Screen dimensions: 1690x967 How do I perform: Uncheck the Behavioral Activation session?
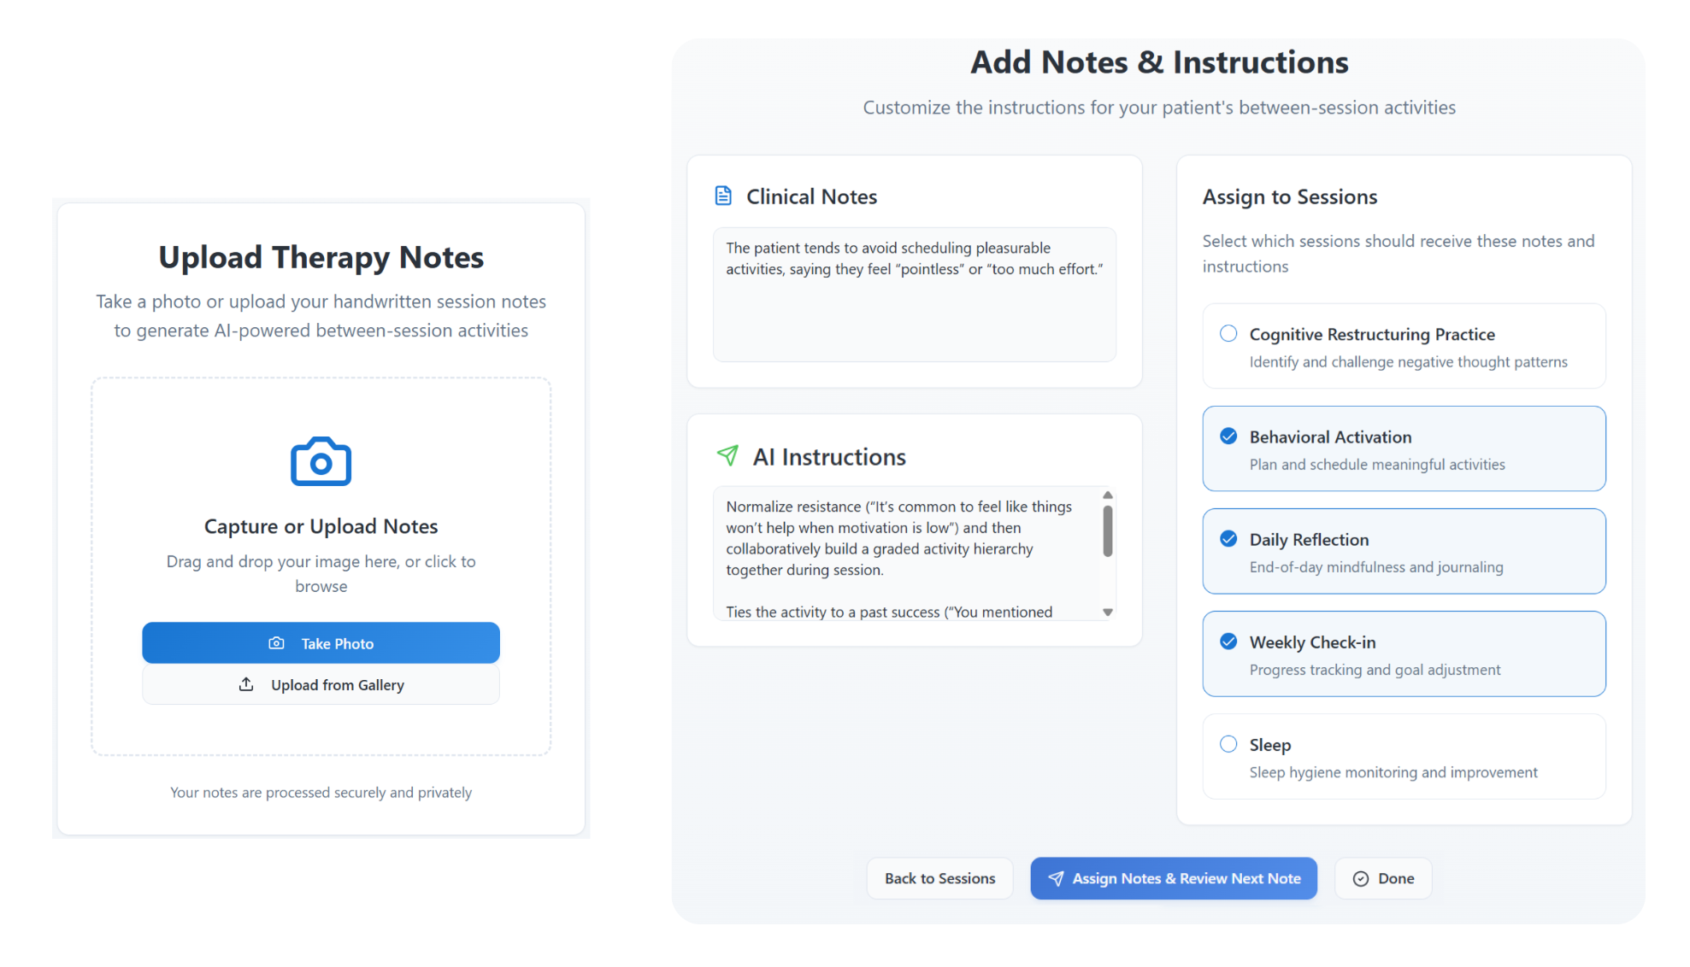[x=1228, y=436]
